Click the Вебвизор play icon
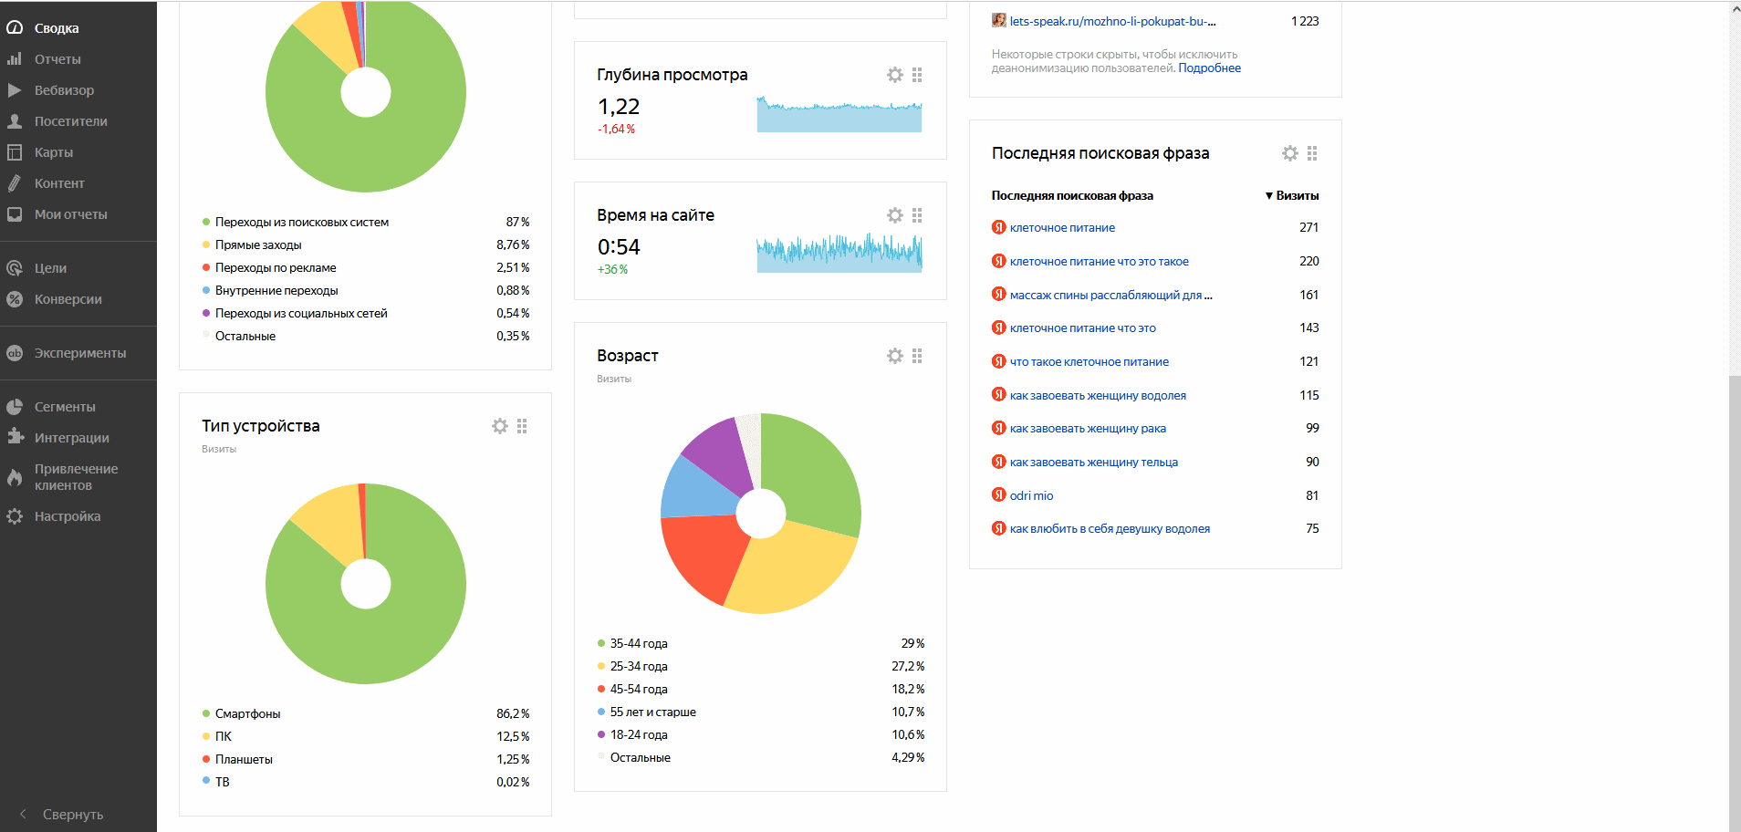Screen dimensions: 1741x832 15,90
